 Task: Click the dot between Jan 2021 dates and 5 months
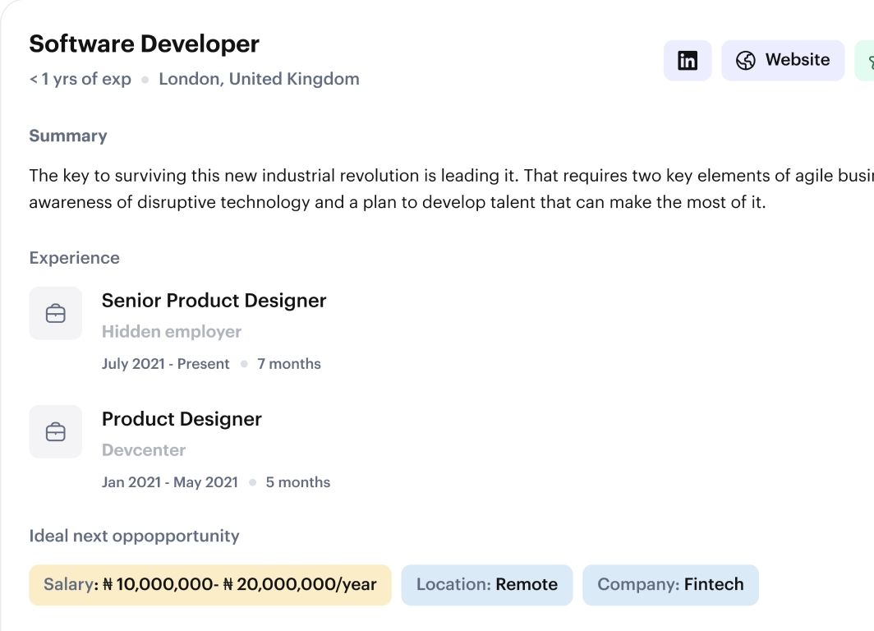[x=252, y=482]
